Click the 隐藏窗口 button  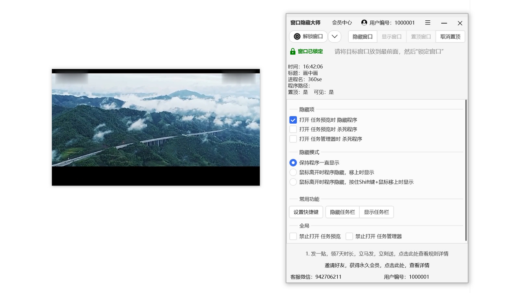(362, 37)
